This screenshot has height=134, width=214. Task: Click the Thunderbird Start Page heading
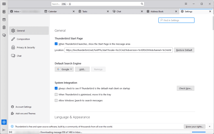pyautogui.click(x=69, y=38)
